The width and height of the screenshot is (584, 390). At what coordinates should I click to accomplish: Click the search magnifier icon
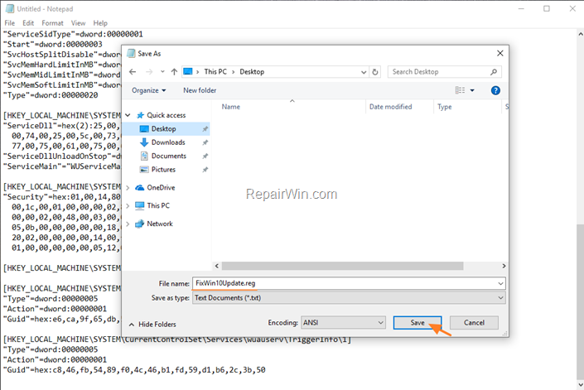click(494, 72)
